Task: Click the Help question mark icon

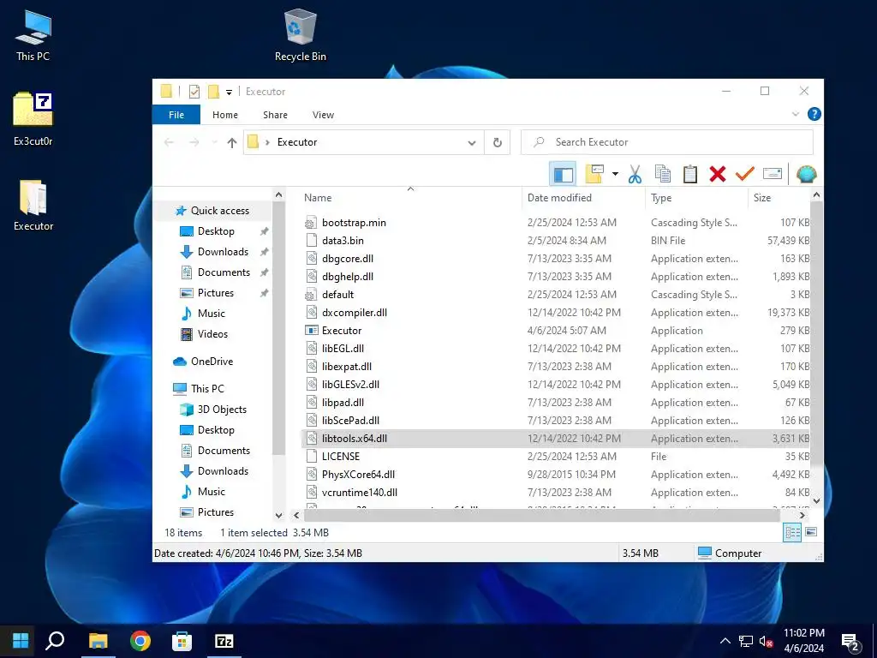Action: pyautogui.click(x=814, y=114)
